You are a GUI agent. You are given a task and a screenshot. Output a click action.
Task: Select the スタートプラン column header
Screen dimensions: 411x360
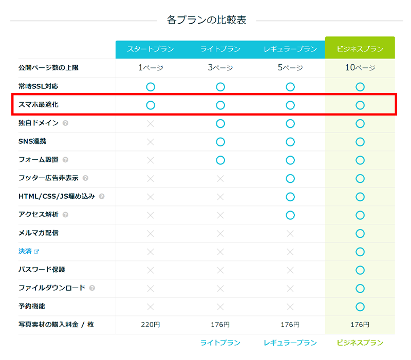pos(150,49)
